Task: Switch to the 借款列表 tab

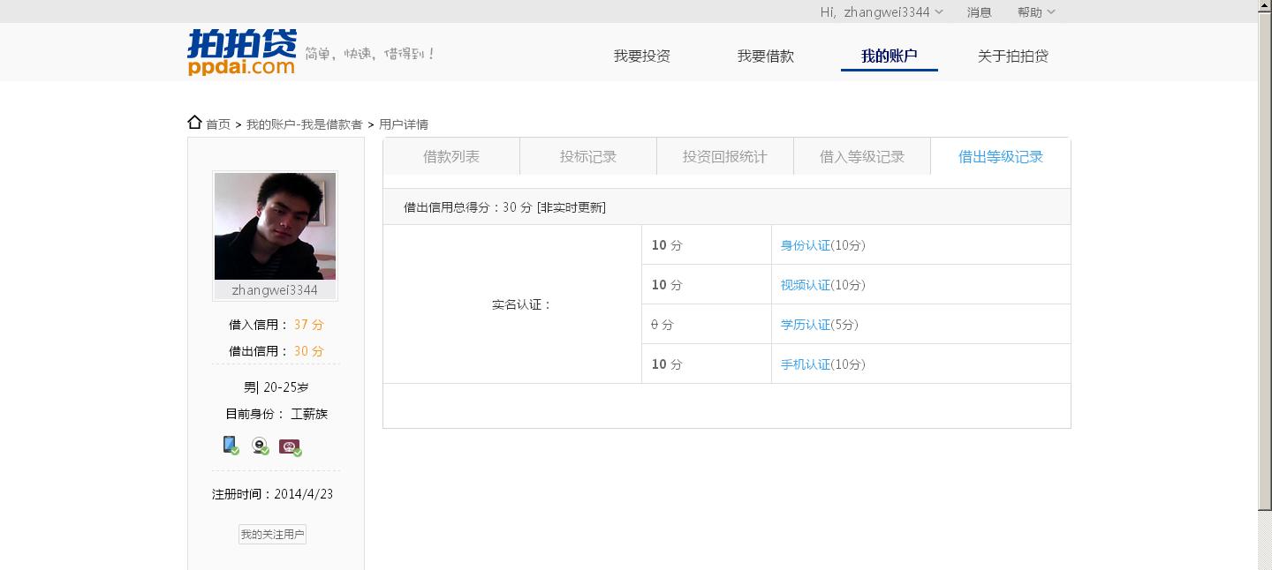Action: click(451, 157)
